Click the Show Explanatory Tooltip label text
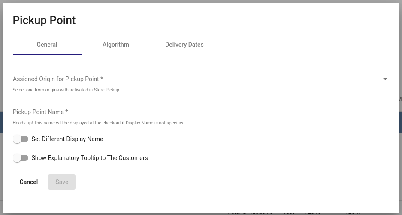402x215 pixels. (90, 158)
